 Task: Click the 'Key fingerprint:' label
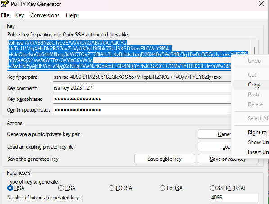[x=23, y=77]
